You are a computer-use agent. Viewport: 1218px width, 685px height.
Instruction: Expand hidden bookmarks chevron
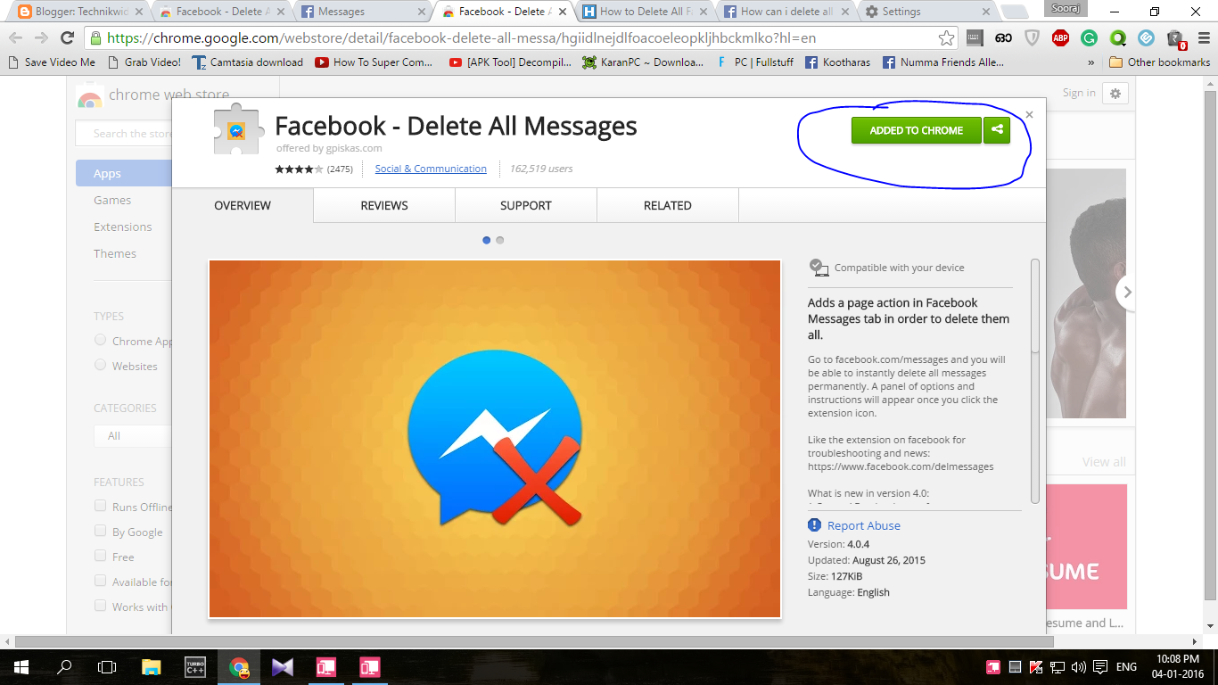click(1091, 62)
